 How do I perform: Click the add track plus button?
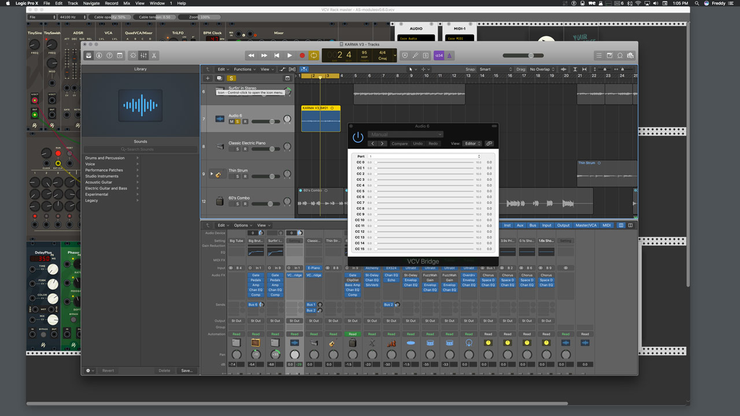coord(208,78)
